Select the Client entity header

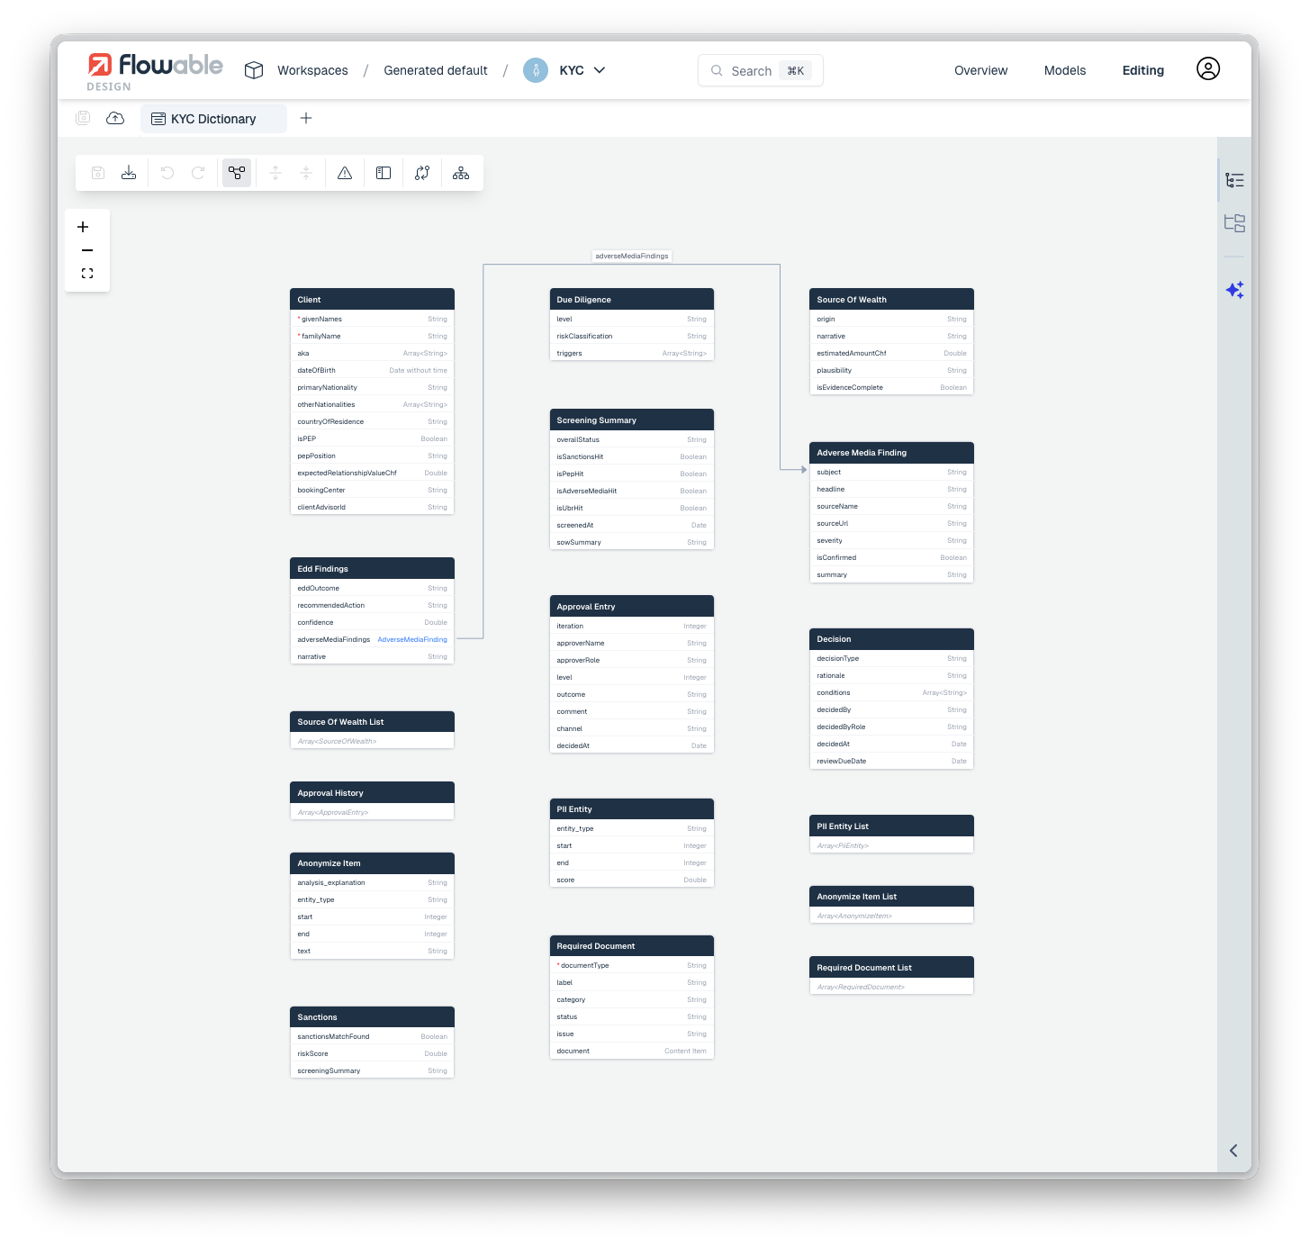(372, 300)
